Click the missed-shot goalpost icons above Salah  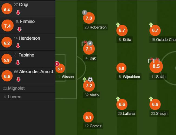[x=154, y=60]
